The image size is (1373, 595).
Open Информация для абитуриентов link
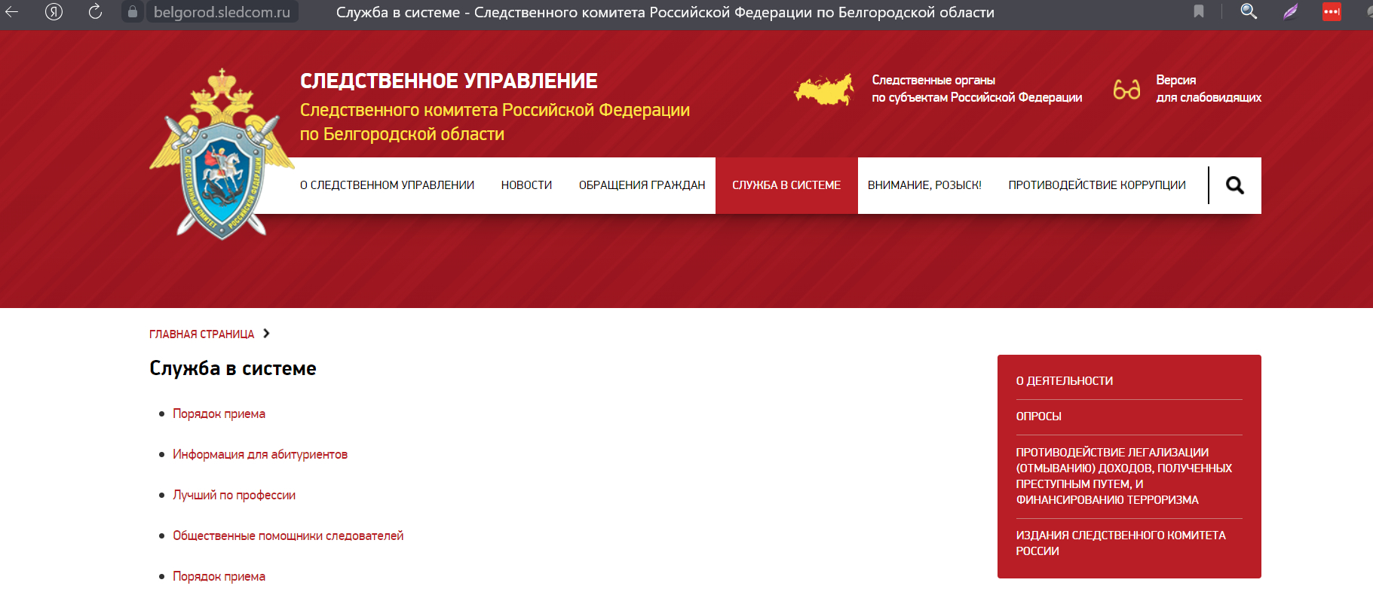click(260, 454)
